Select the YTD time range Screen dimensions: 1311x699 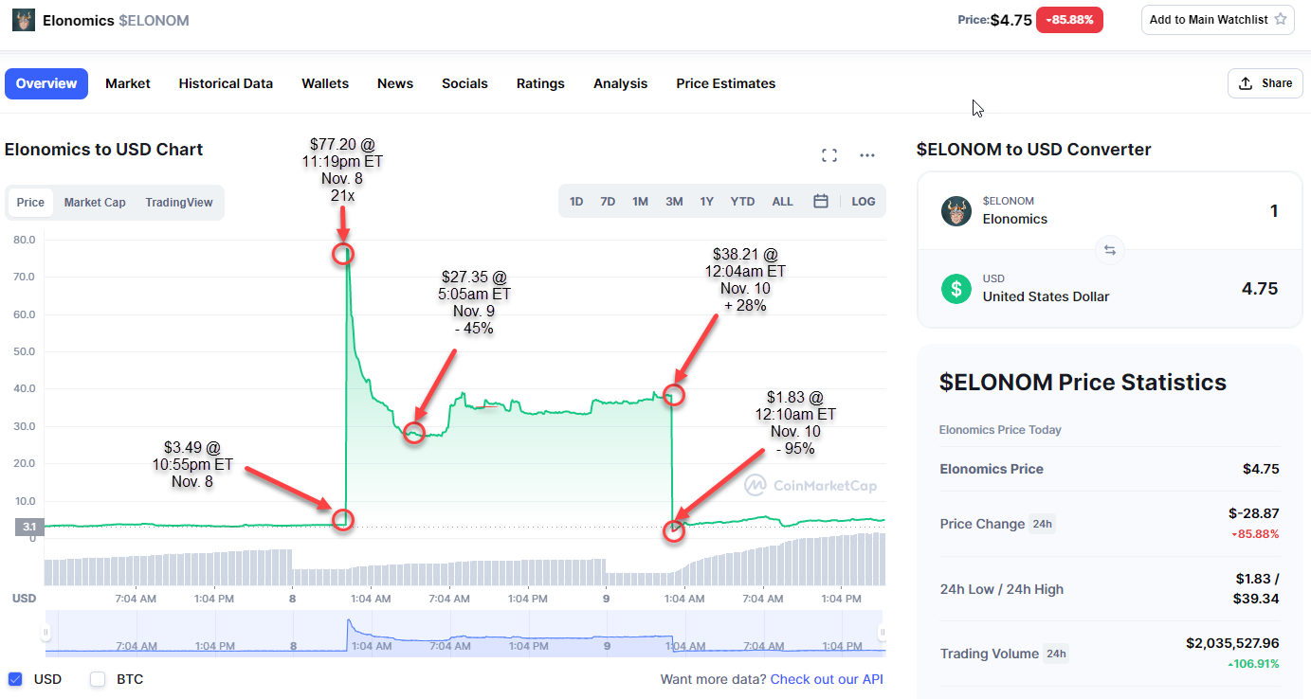point(743,202)
